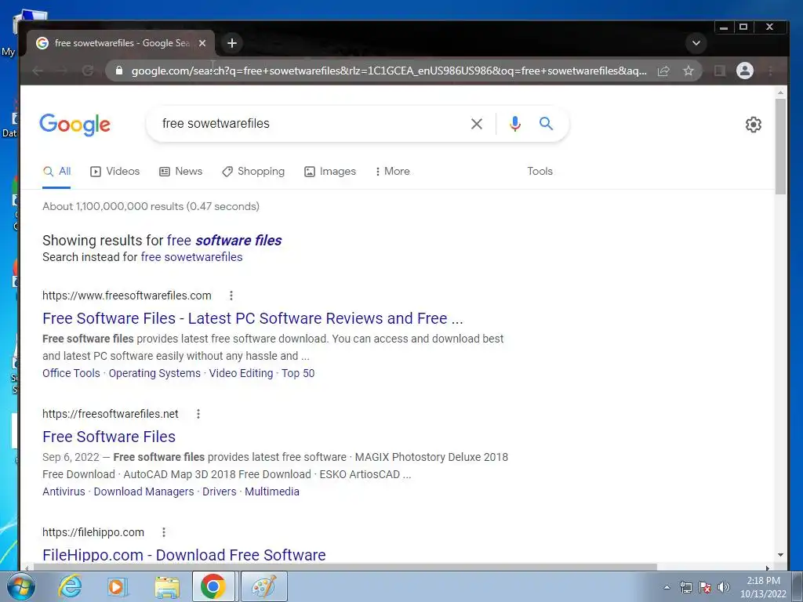The width and height of the screenshot is (803, 602).
Task: Expand the More search filters menu
Action: click(x=392, y=171)
